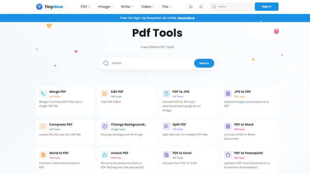Viewport: 310px width, 174px height.
Task: Click 'Split into one or multiple PDF files'
Action: [x=185, y=134]
